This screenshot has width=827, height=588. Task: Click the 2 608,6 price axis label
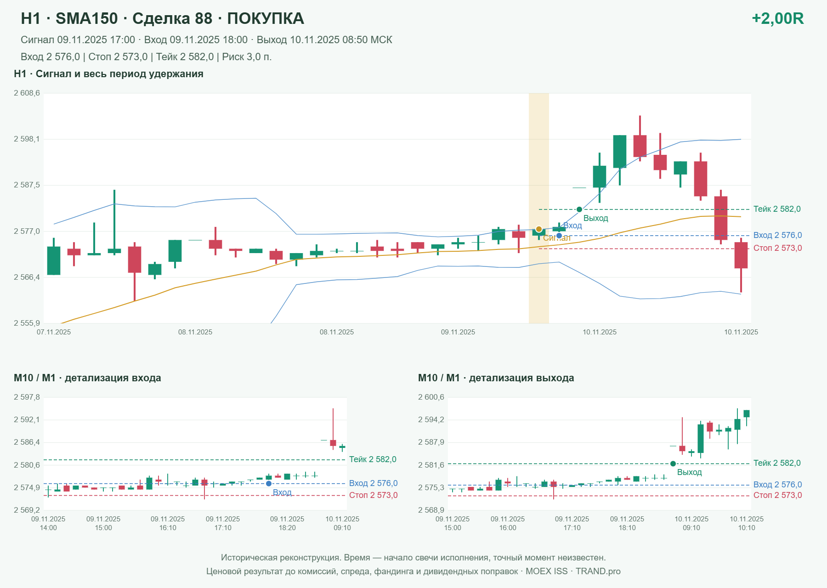[x=27, y=93]
